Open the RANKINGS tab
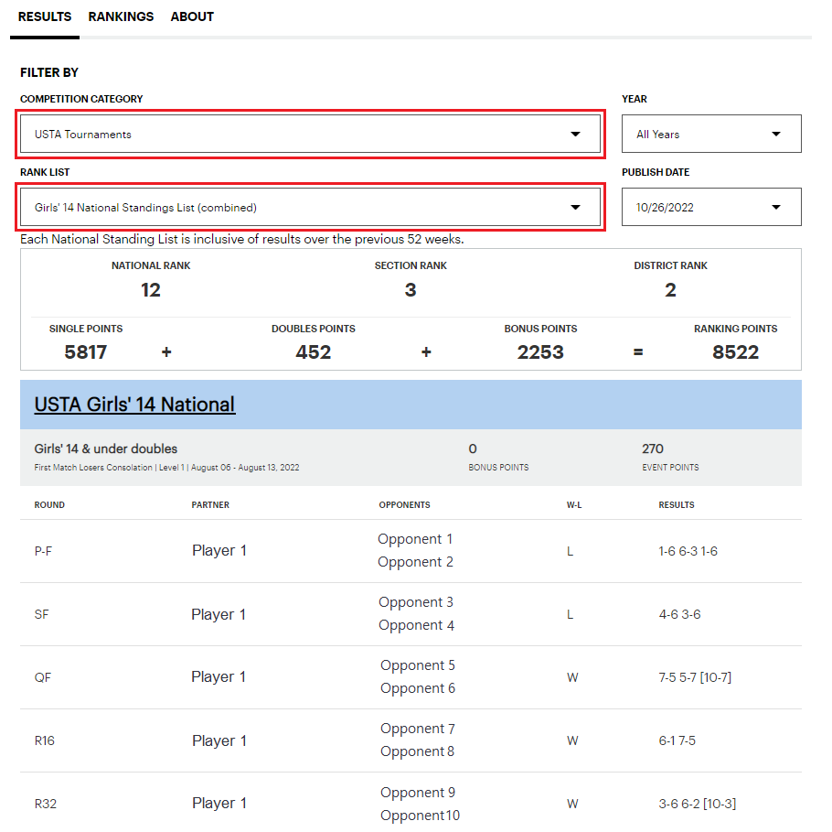The image size is (832, 832). coord(121,16)
